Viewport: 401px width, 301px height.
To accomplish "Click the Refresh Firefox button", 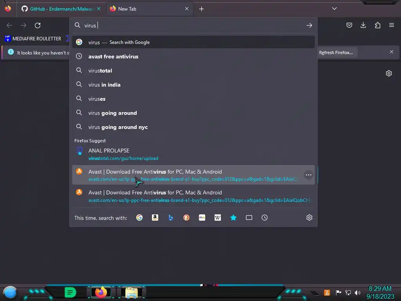I will tap(336, 53).
